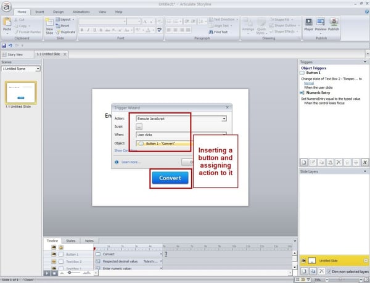Open the Scenes dropdown 1 Untitled Scene
Viewport: 370px width, 283px height.
point(38,68)
